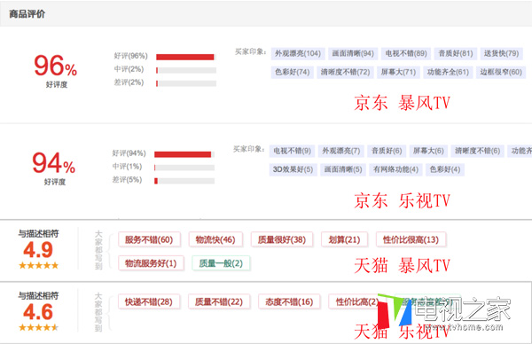Viewport: 532px width, 344px height.
Task: Select the 色彩好(74) tag
Action: click(x=292, y=73)
